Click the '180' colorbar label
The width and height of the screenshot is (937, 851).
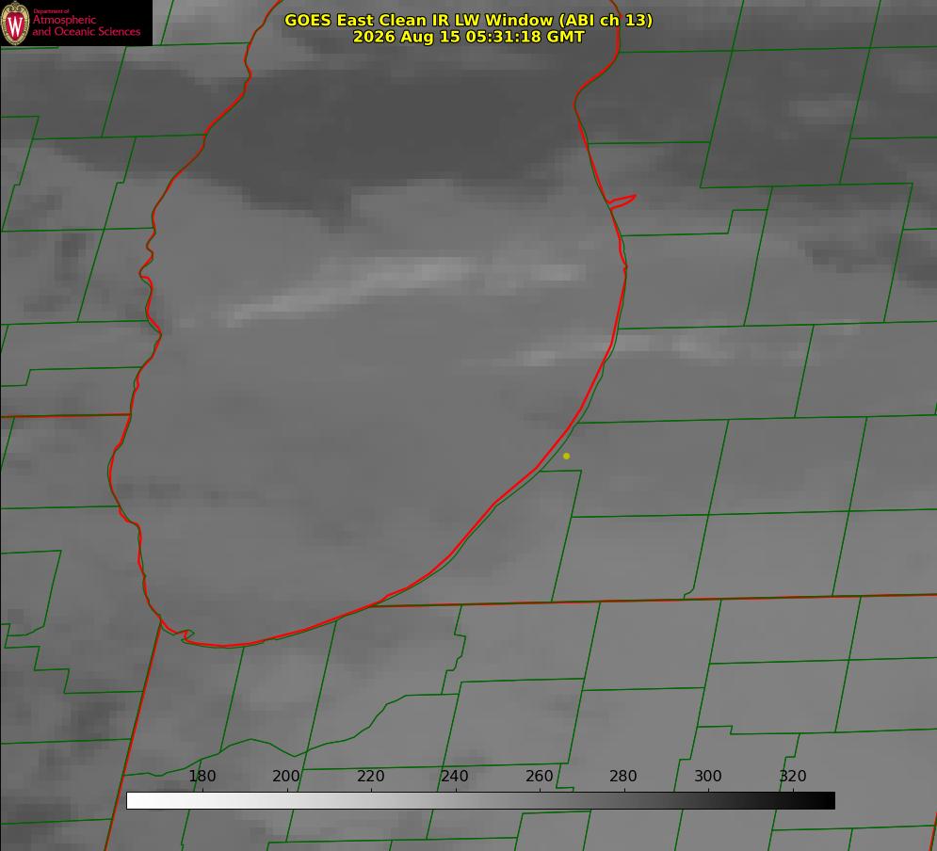click(x=202, y=776)
